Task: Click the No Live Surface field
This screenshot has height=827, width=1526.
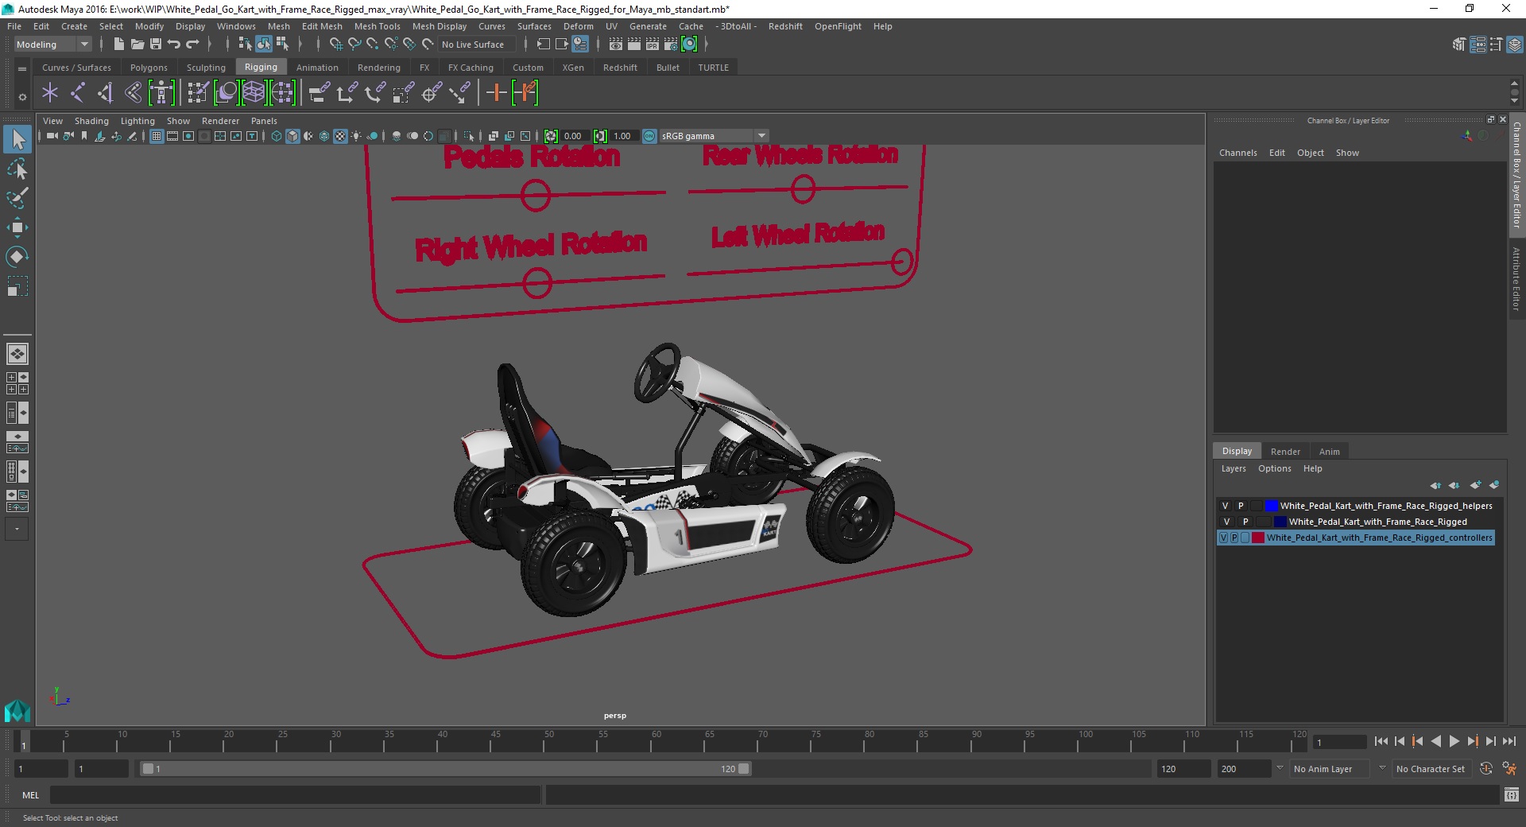Action: point(477,45)
